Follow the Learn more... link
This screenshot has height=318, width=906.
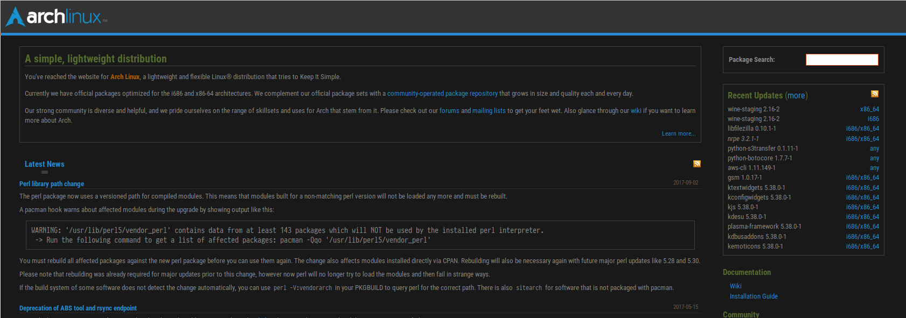click(x=678, y=133)
